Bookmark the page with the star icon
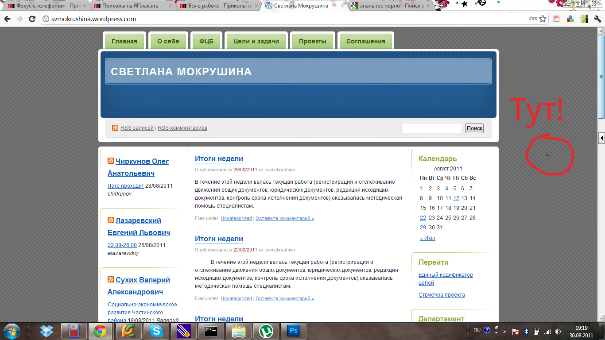This screenshot has height=340, width=605. (x=543, y=19)
